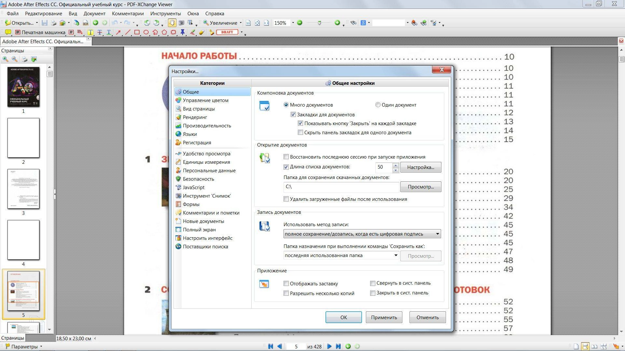Viewport: 625px width, 351px height.
Task: Select the blue pushpin attachment tool
Action: tap(183, 32)
